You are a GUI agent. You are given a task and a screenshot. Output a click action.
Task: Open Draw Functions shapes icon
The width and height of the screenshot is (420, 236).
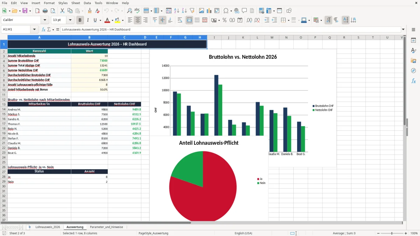pos(289,11)
